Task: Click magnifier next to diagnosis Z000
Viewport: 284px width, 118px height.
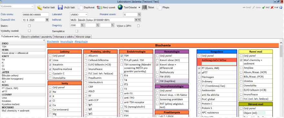Action: point(82,25)
